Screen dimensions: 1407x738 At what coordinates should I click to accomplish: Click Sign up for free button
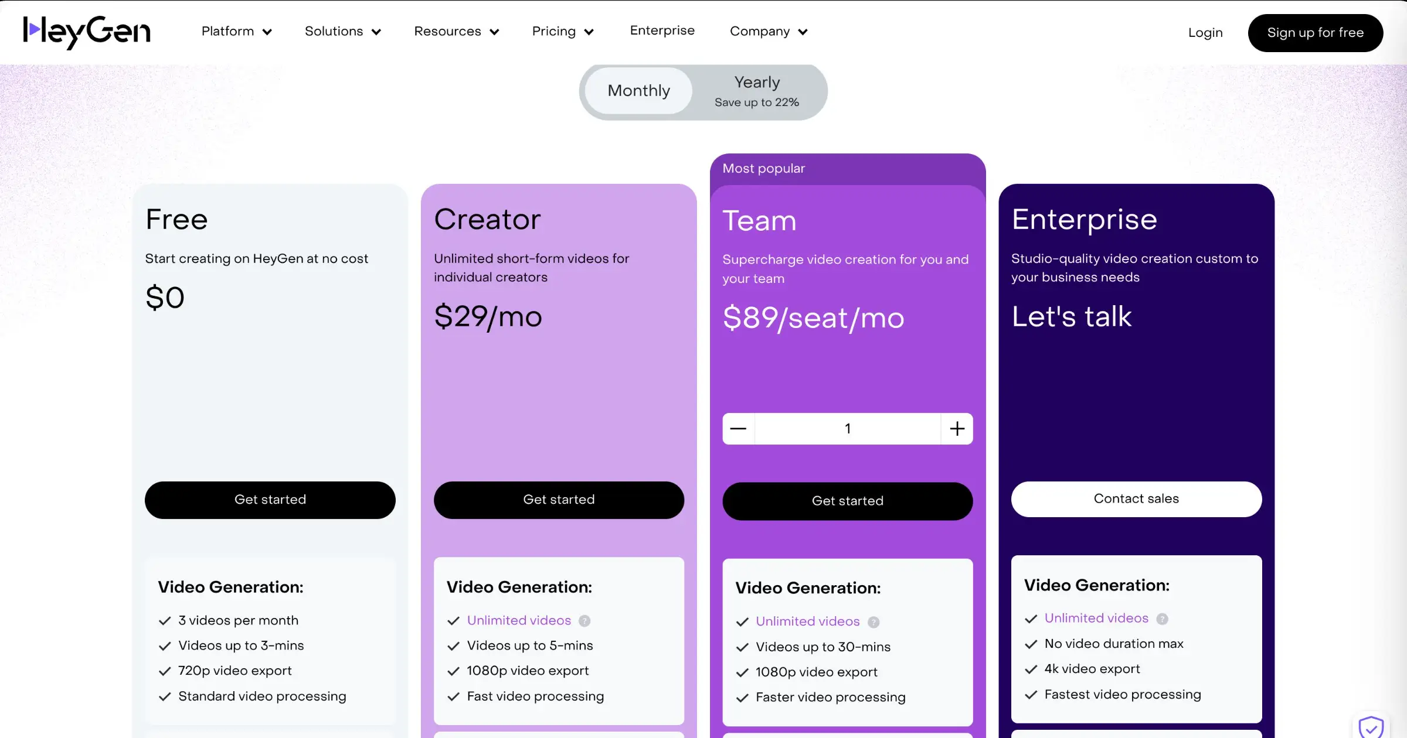[1316, 33]
